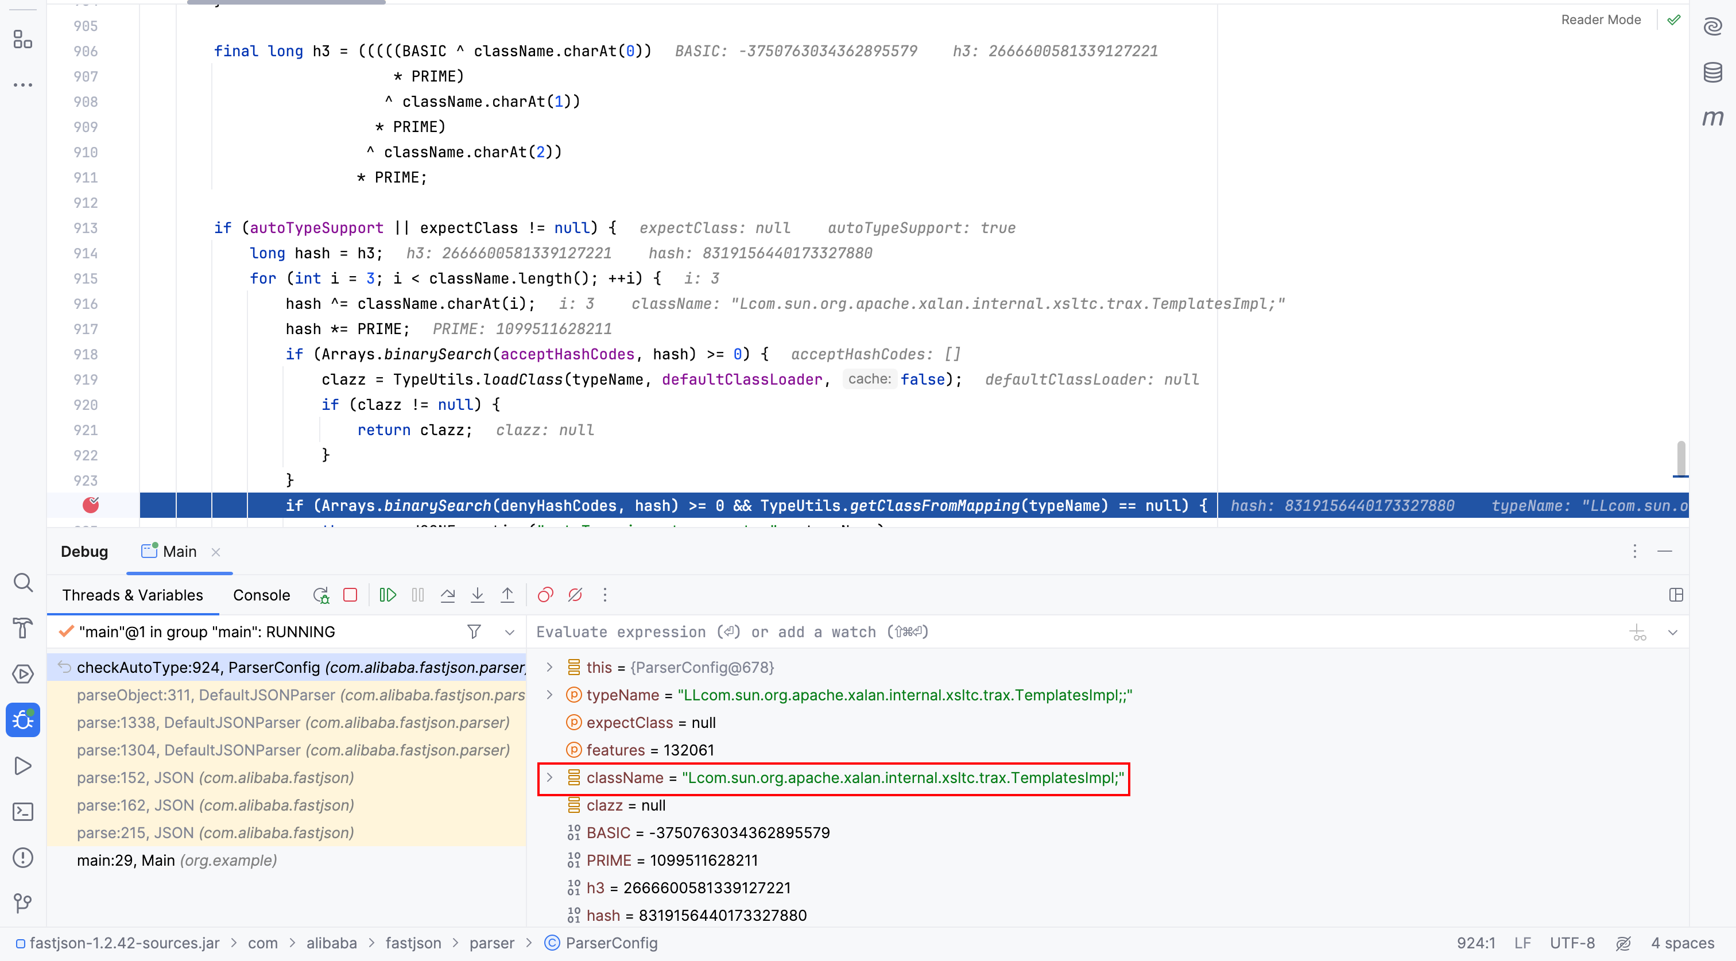
Task: Select frame parseObject:311, DefaultJSONParser
Action: 286,695
